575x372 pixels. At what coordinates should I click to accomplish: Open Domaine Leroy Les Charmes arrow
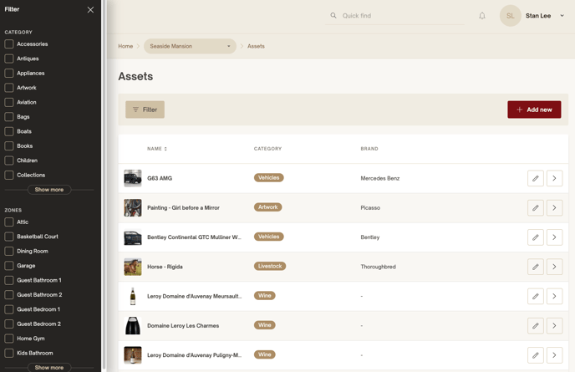[x=554, y=326]
